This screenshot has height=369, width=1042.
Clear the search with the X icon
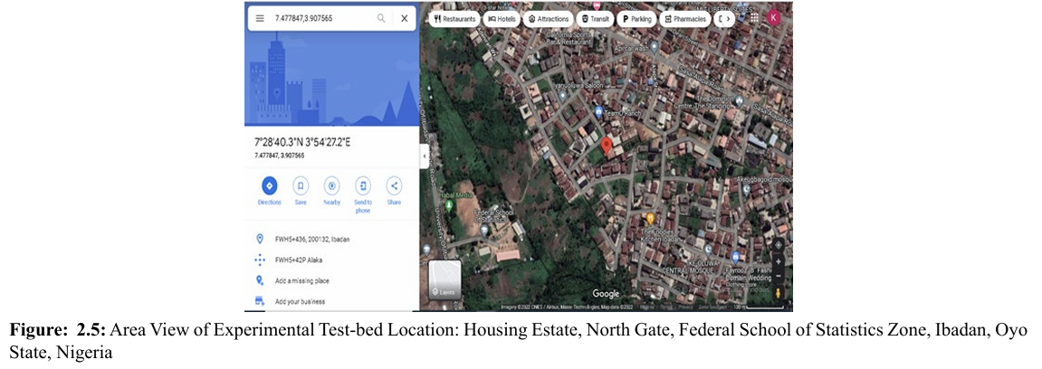[404, 18]
